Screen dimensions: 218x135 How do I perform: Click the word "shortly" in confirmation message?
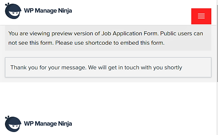[172, 68]
